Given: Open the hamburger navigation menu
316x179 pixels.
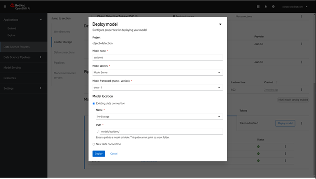Looking at the screenshot, I should tap(5, 7).
